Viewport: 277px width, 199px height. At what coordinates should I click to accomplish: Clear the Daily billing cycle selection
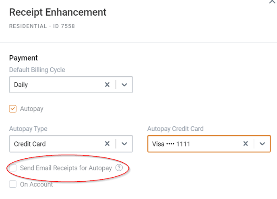[107, 85]
